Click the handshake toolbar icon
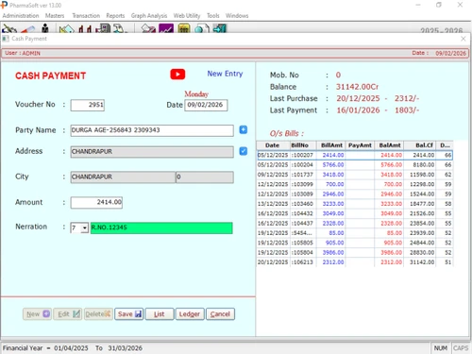Image resolution: width=472 pixels, height=354 pixels. pos(9,29)
